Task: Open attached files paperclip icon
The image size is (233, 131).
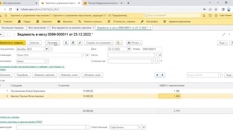Action: click(80, 43)
